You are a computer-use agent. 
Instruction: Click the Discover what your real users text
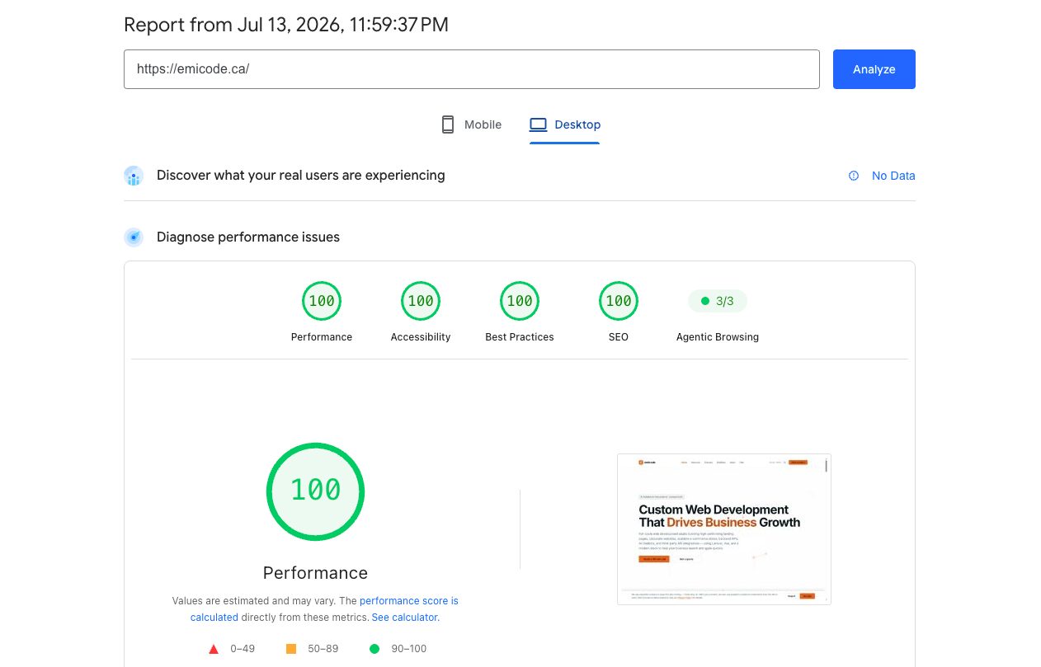point(301,175)
